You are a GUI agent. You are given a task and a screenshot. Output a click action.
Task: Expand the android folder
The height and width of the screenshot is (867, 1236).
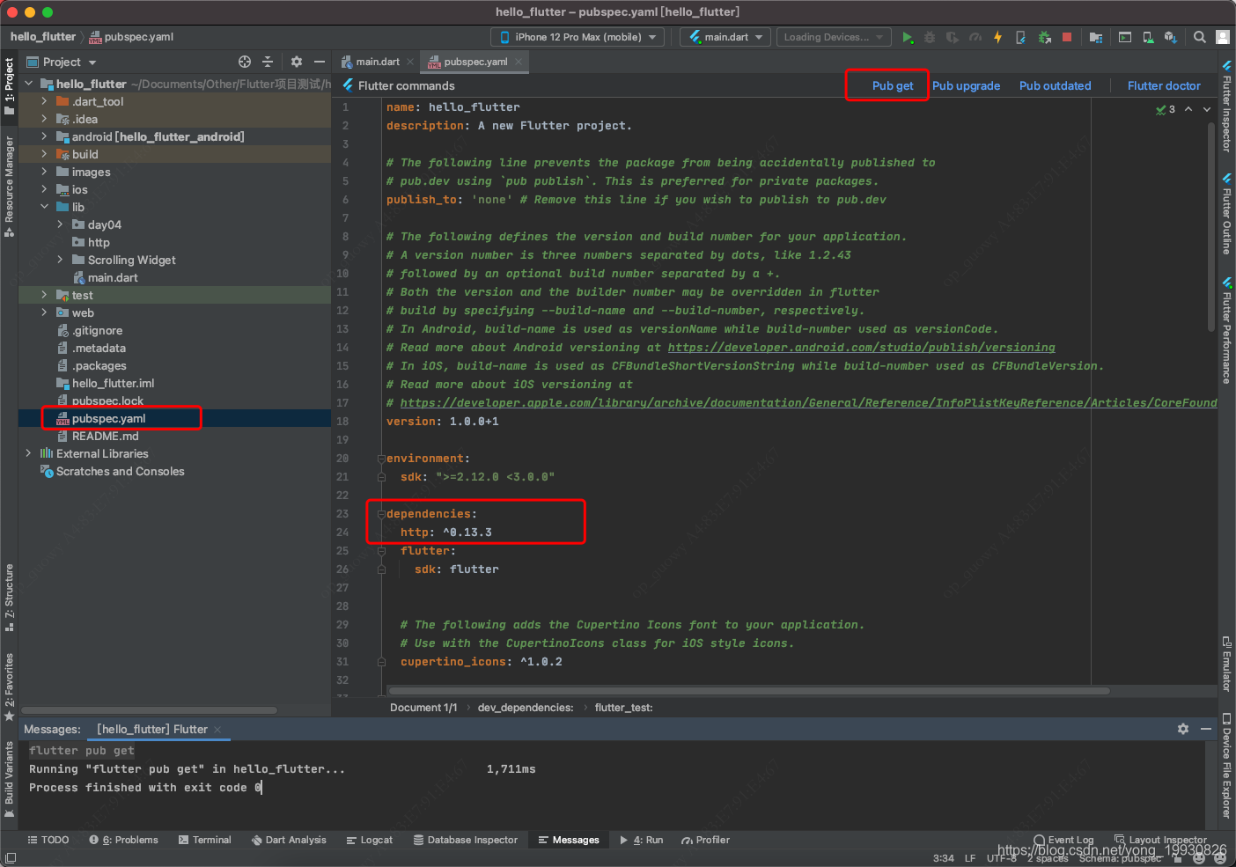coord(44,136)
